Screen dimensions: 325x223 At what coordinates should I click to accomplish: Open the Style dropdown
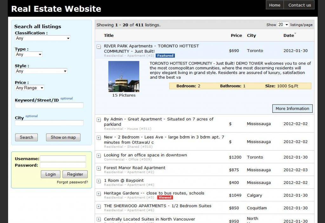click(x=41, y=71)
